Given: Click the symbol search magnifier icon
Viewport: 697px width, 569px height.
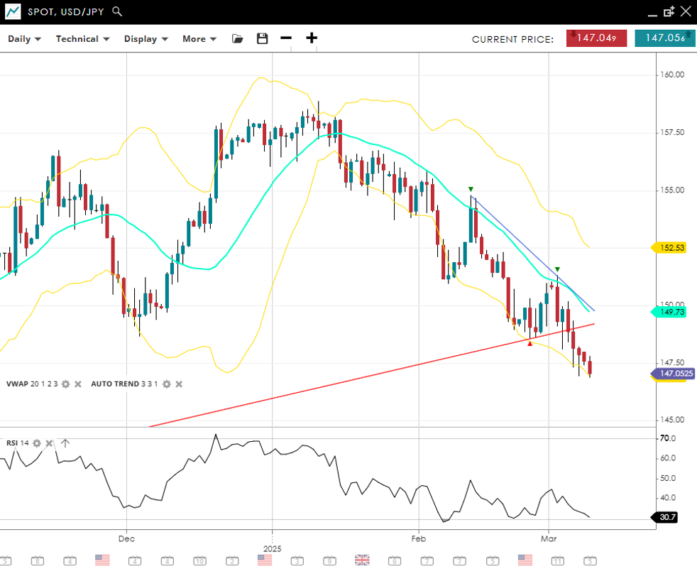Looking at the screenshot, I should (117, 11).
